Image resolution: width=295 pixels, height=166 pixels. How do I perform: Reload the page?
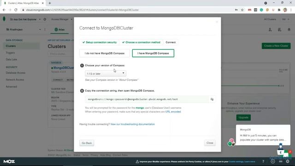16,10
